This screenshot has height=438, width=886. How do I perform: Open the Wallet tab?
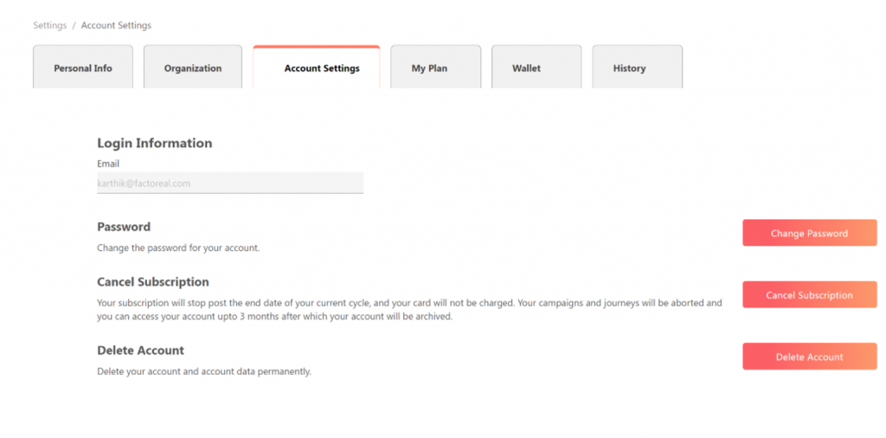[x=526, y=68]
